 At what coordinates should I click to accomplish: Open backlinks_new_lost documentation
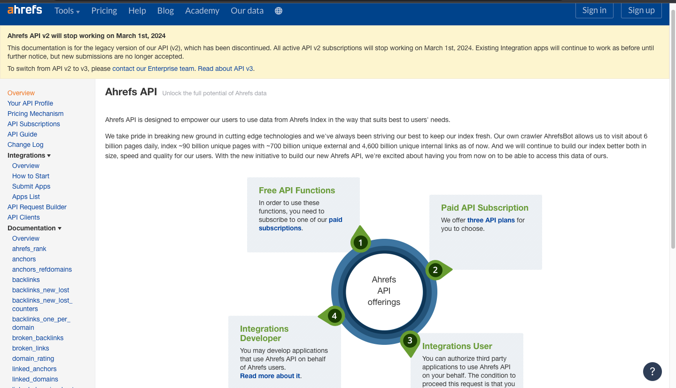click(x=41, y=290)
